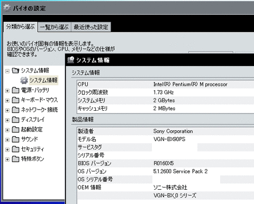Click the Intel(R) Pentium(R) M processor value
254x204 pixels.
[190, 84]
